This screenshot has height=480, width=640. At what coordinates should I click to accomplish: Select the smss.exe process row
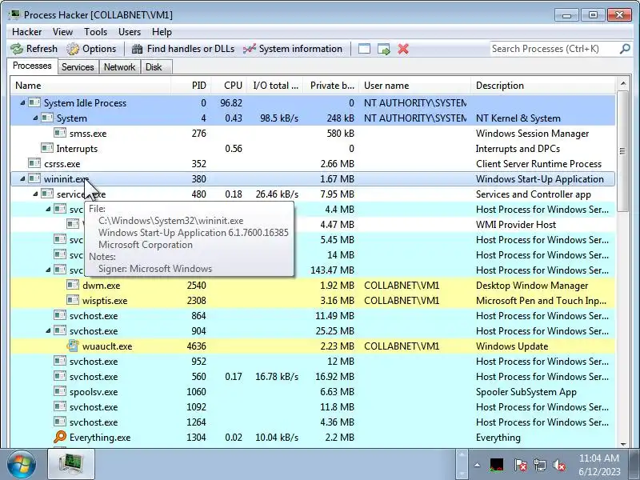(x=313, y=133)
